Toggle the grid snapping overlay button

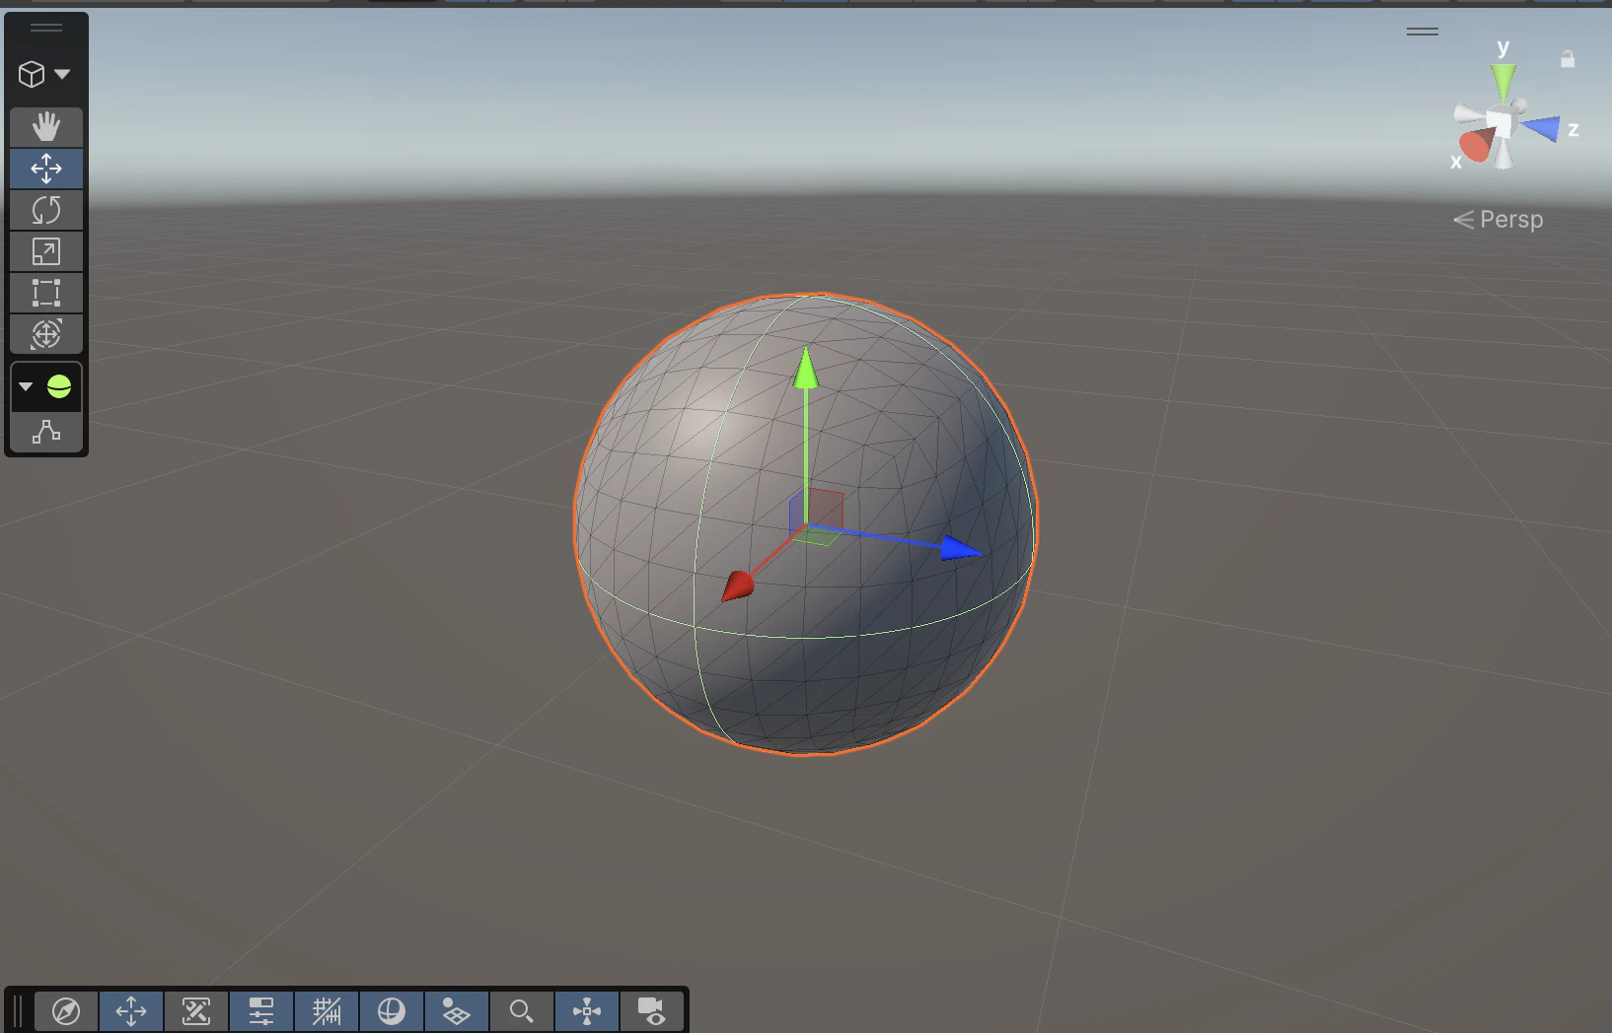(327, 1011)
